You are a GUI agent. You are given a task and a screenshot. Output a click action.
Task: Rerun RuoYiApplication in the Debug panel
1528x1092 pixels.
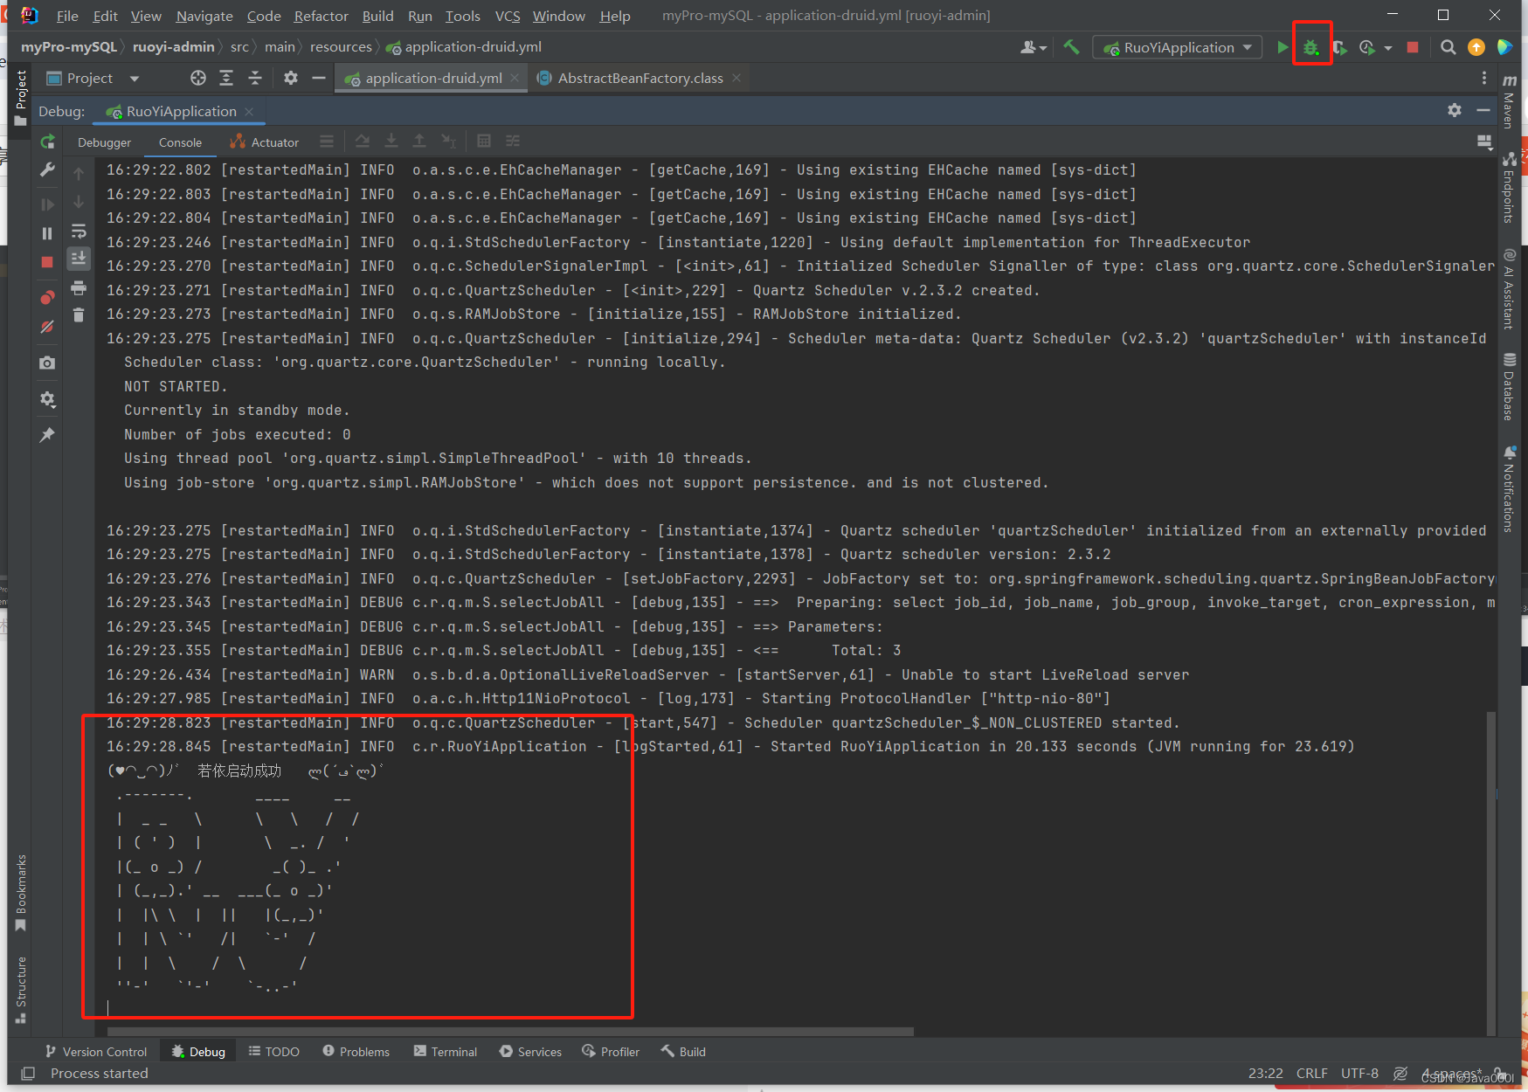click(48, 142)
